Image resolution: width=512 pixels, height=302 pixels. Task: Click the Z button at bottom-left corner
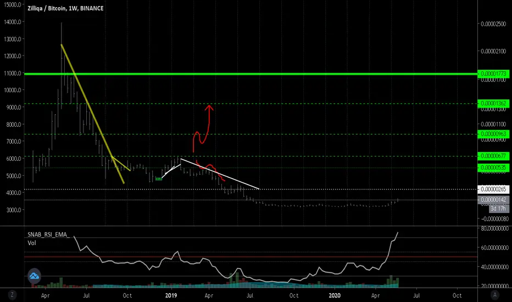[x=12, y=295]
